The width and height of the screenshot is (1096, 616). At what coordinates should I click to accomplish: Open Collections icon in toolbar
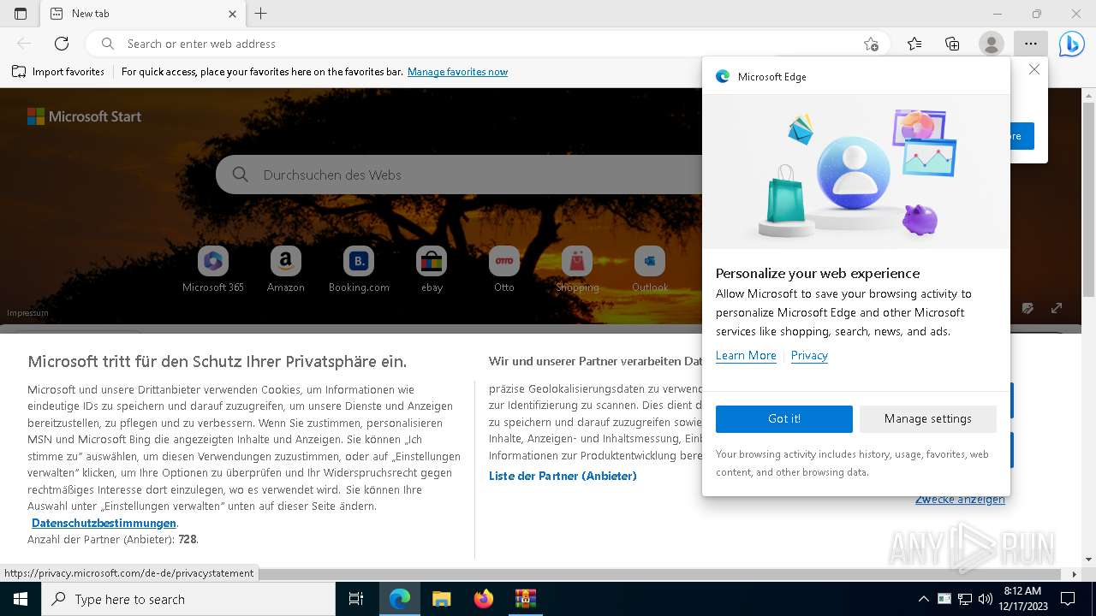(x=952, y=44)
